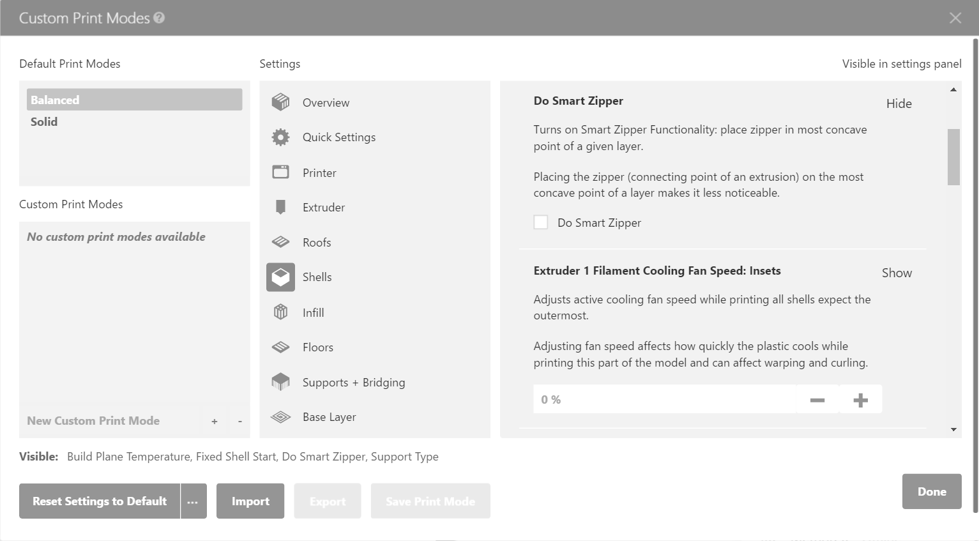Open the Supports + Bridging category

click(354, 383)
